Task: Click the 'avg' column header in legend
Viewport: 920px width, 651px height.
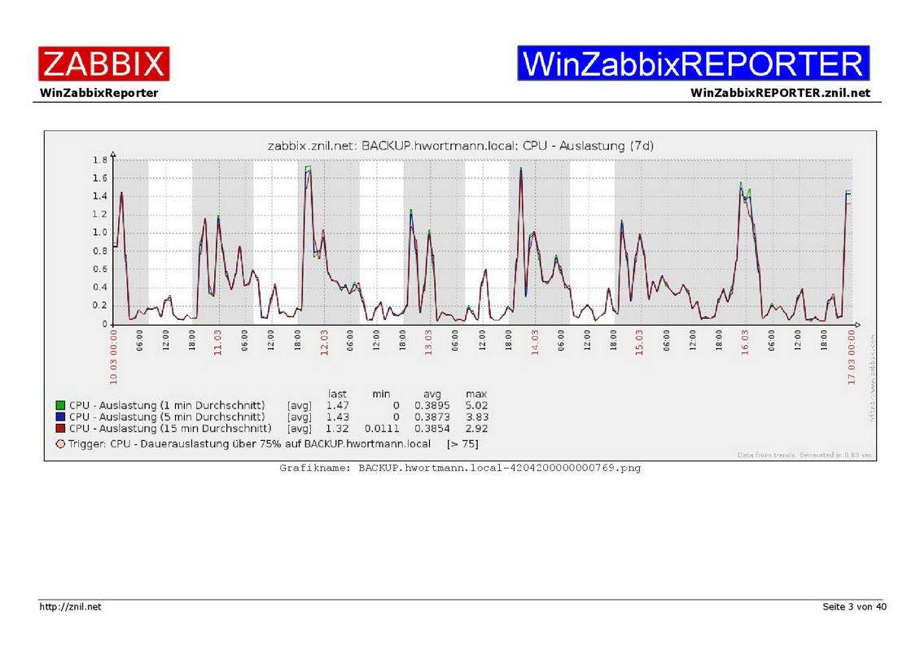Action: (x=432, y=394)
